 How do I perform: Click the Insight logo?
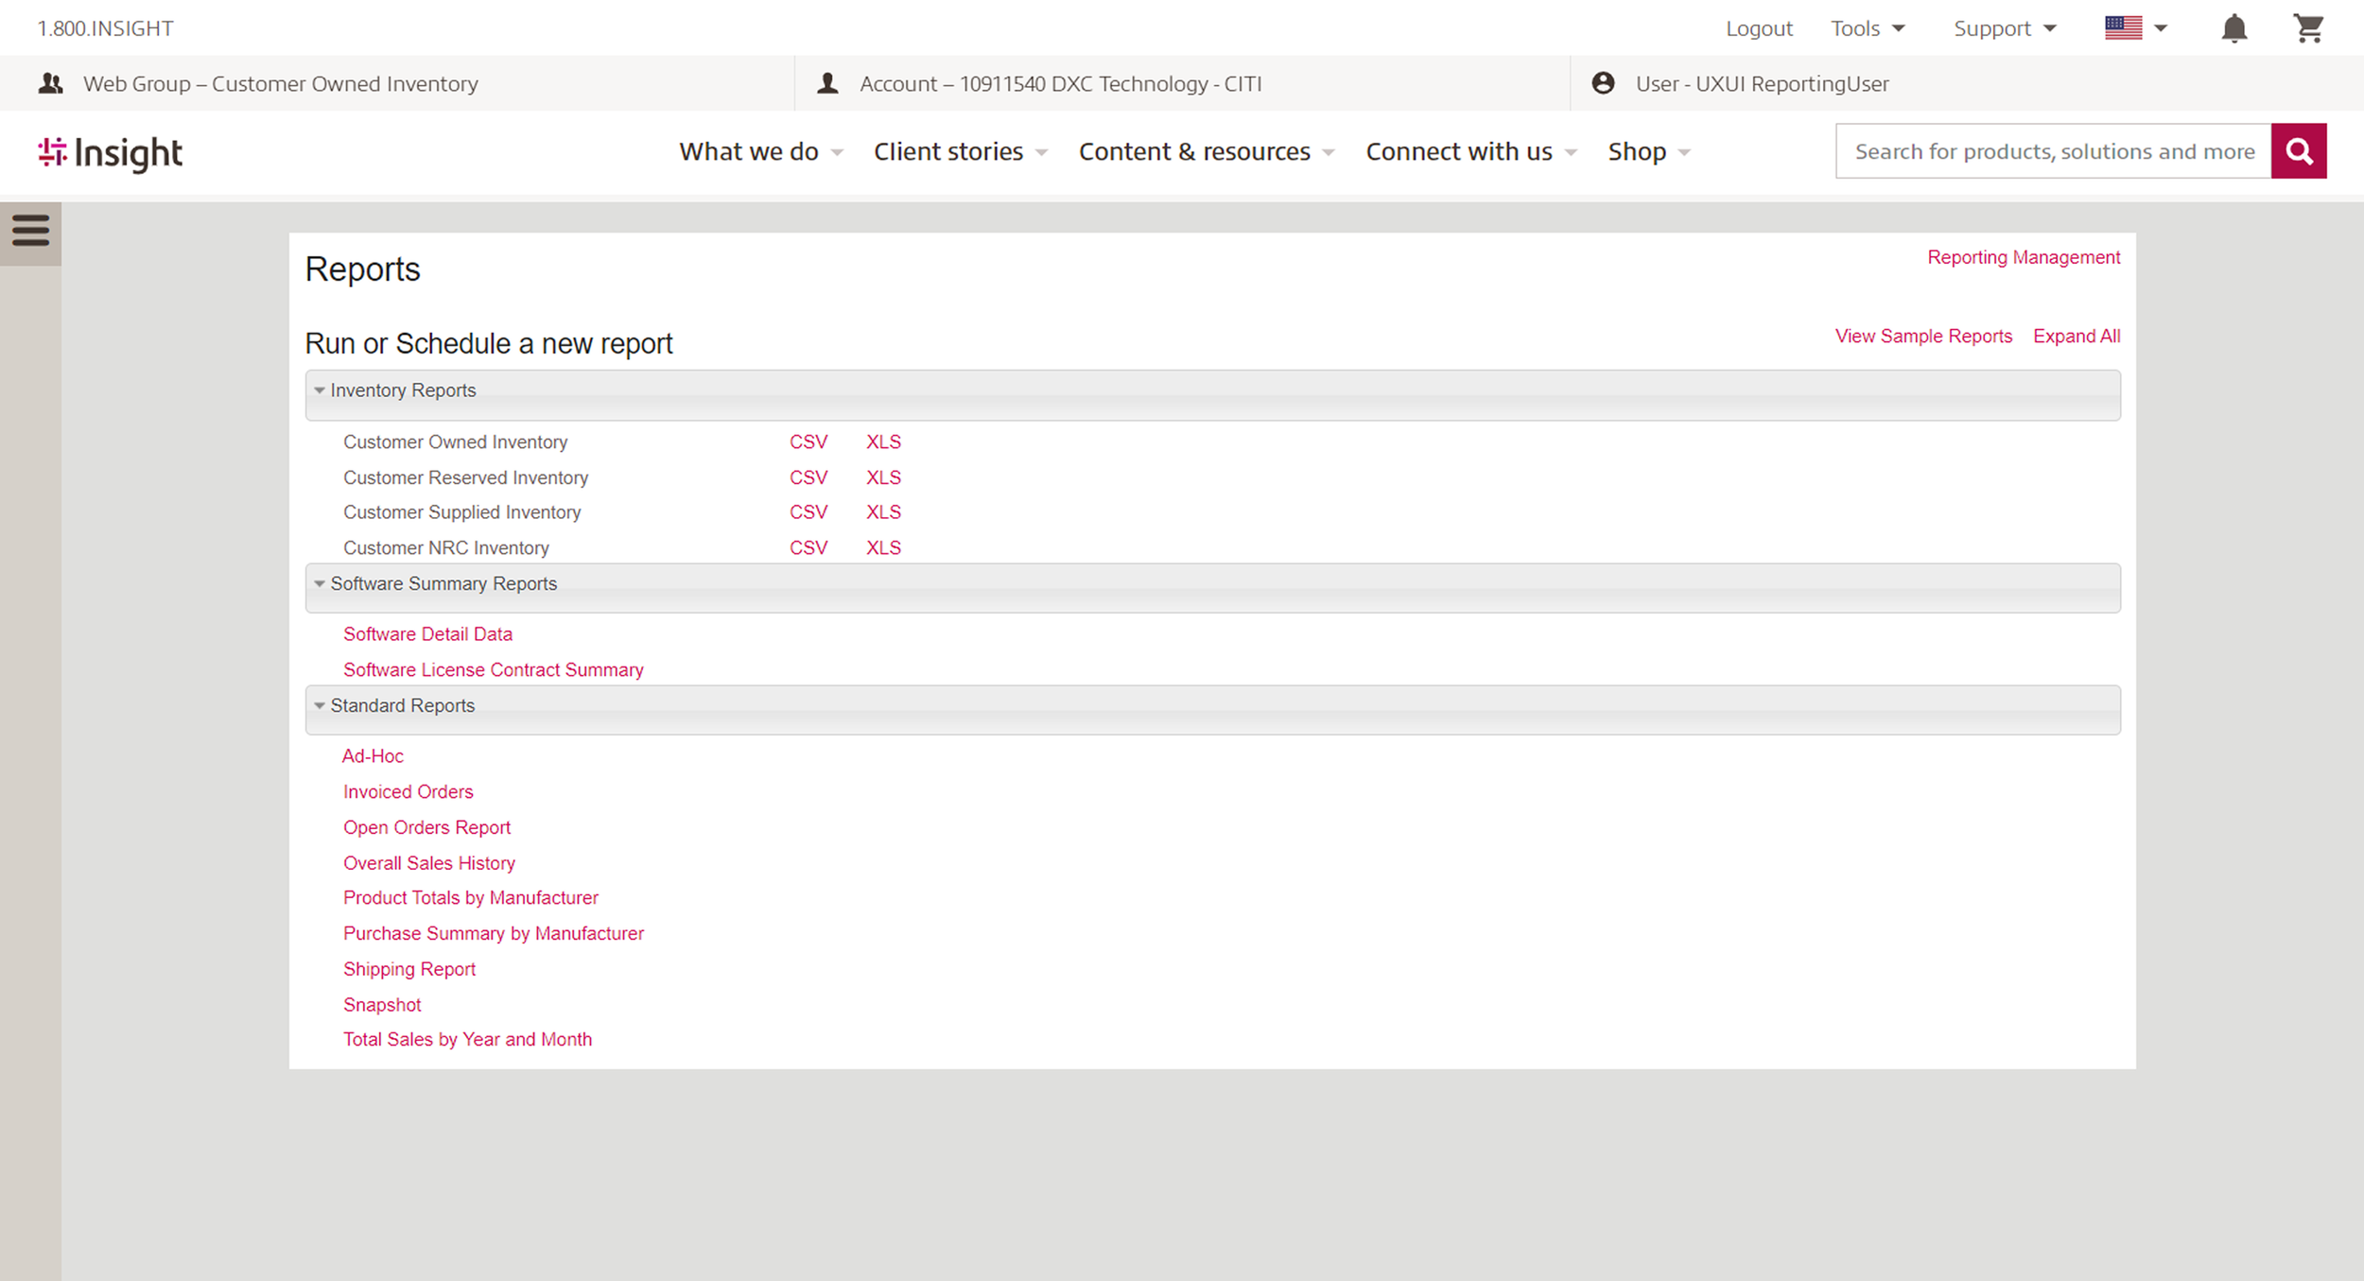click(x=111, y=153)
